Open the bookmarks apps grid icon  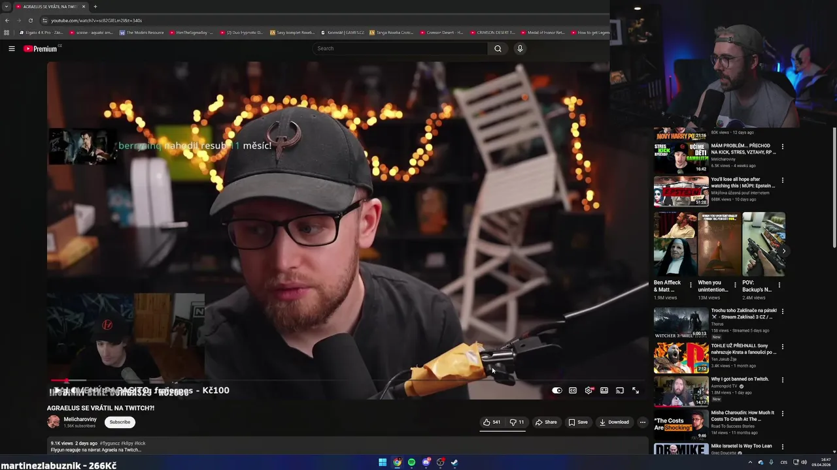click(x=7, y=32)
